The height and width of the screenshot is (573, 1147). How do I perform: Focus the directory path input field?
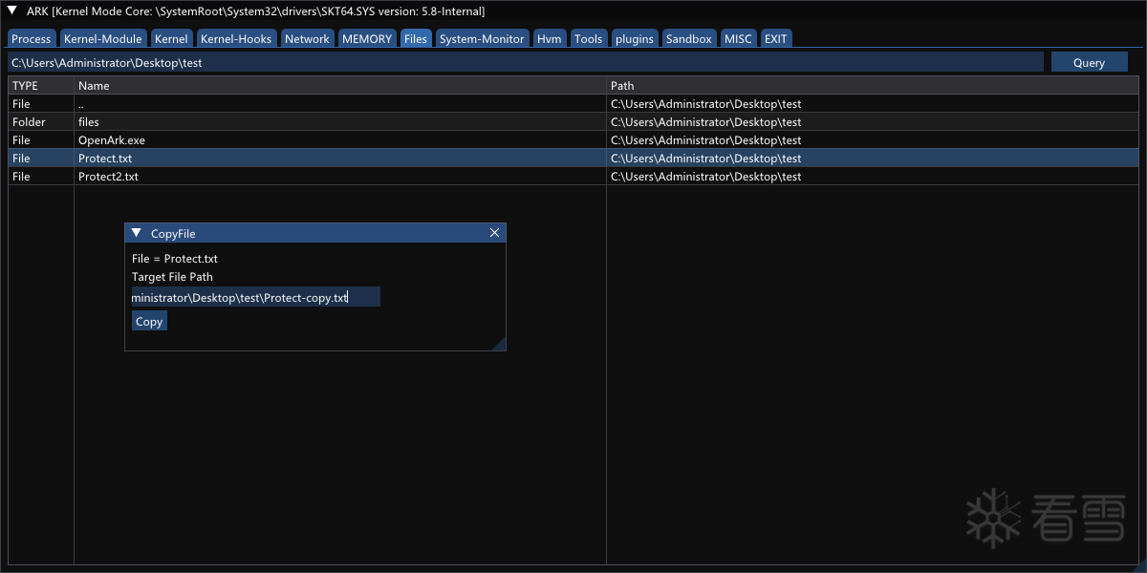pyautogui.click(x=526, y=62)
